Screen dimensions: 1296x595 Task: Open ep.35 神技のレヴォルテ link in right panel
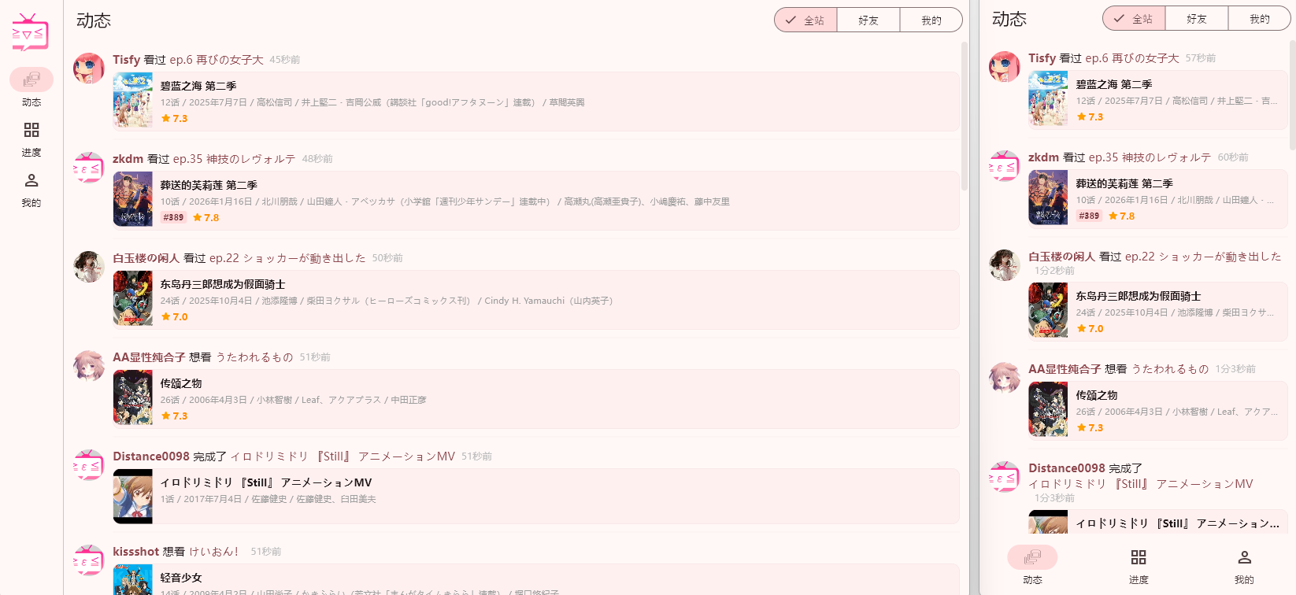point(1150,157)
